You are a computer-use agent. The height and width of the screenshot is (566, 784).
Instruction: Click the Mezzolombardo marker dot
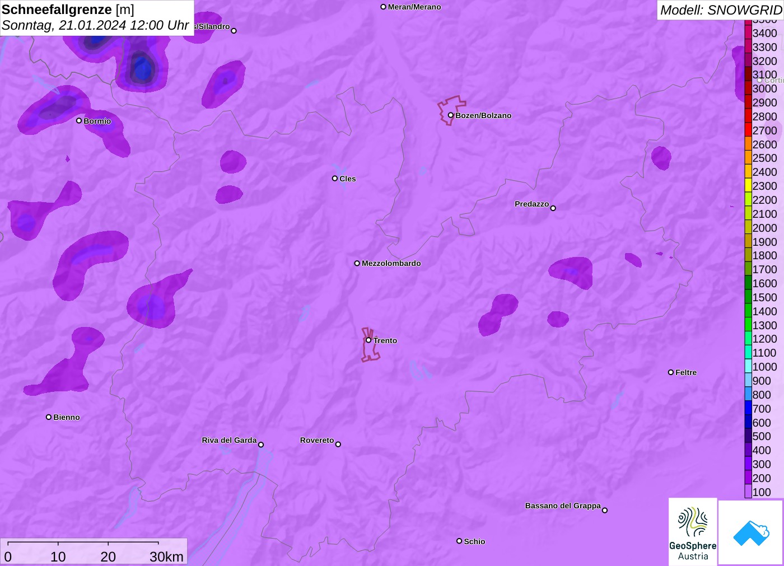(x=357, y=263)
